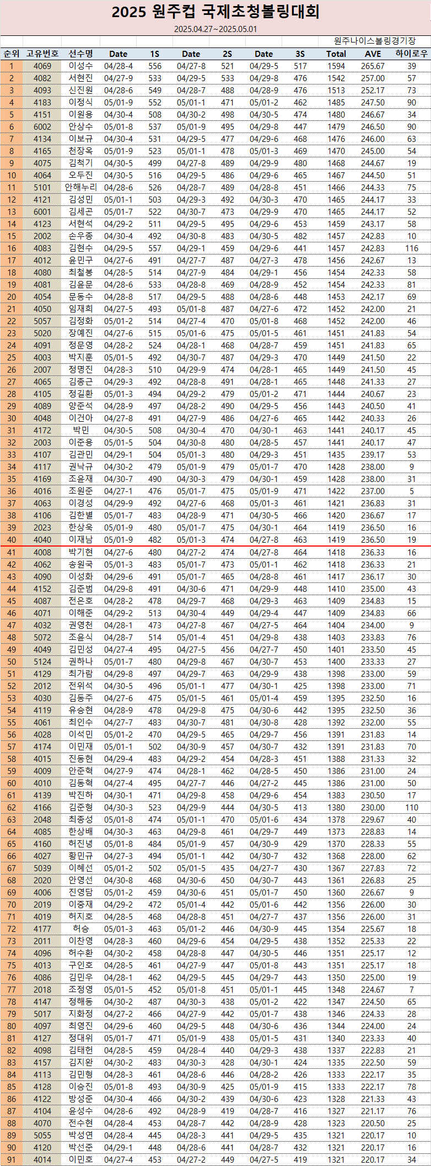Click the 하이로우 column header
431x1166 pixels.
(x=412, y=54)
